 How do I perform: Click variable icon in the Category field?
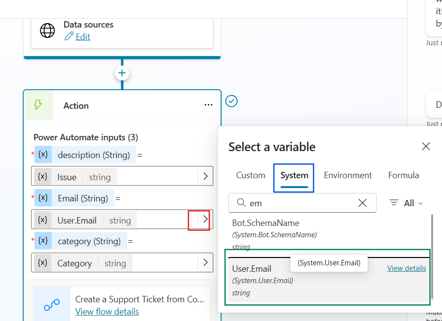point(42,263)
